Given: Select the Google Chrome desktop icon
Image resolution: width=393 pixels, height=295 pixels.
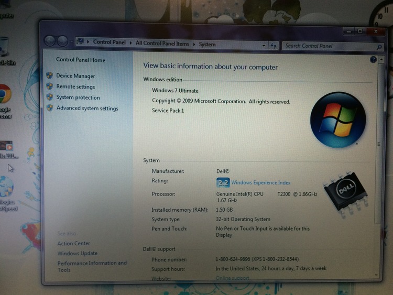Looking at the screenshot, I should click(5, 102).
